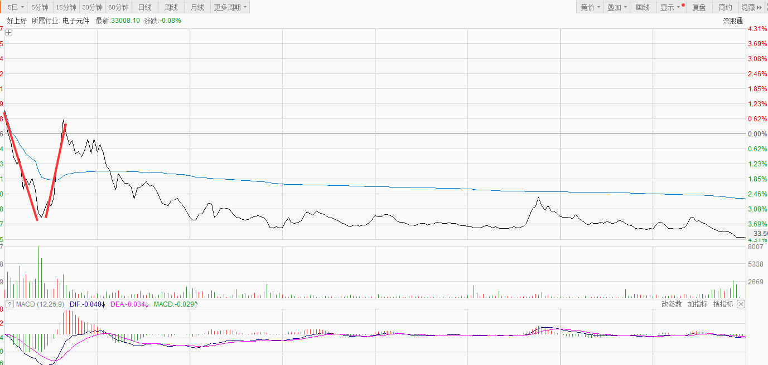Click the MACD:-0.029 value
Viewport: 768px width, 365px height.
(176, 304)
